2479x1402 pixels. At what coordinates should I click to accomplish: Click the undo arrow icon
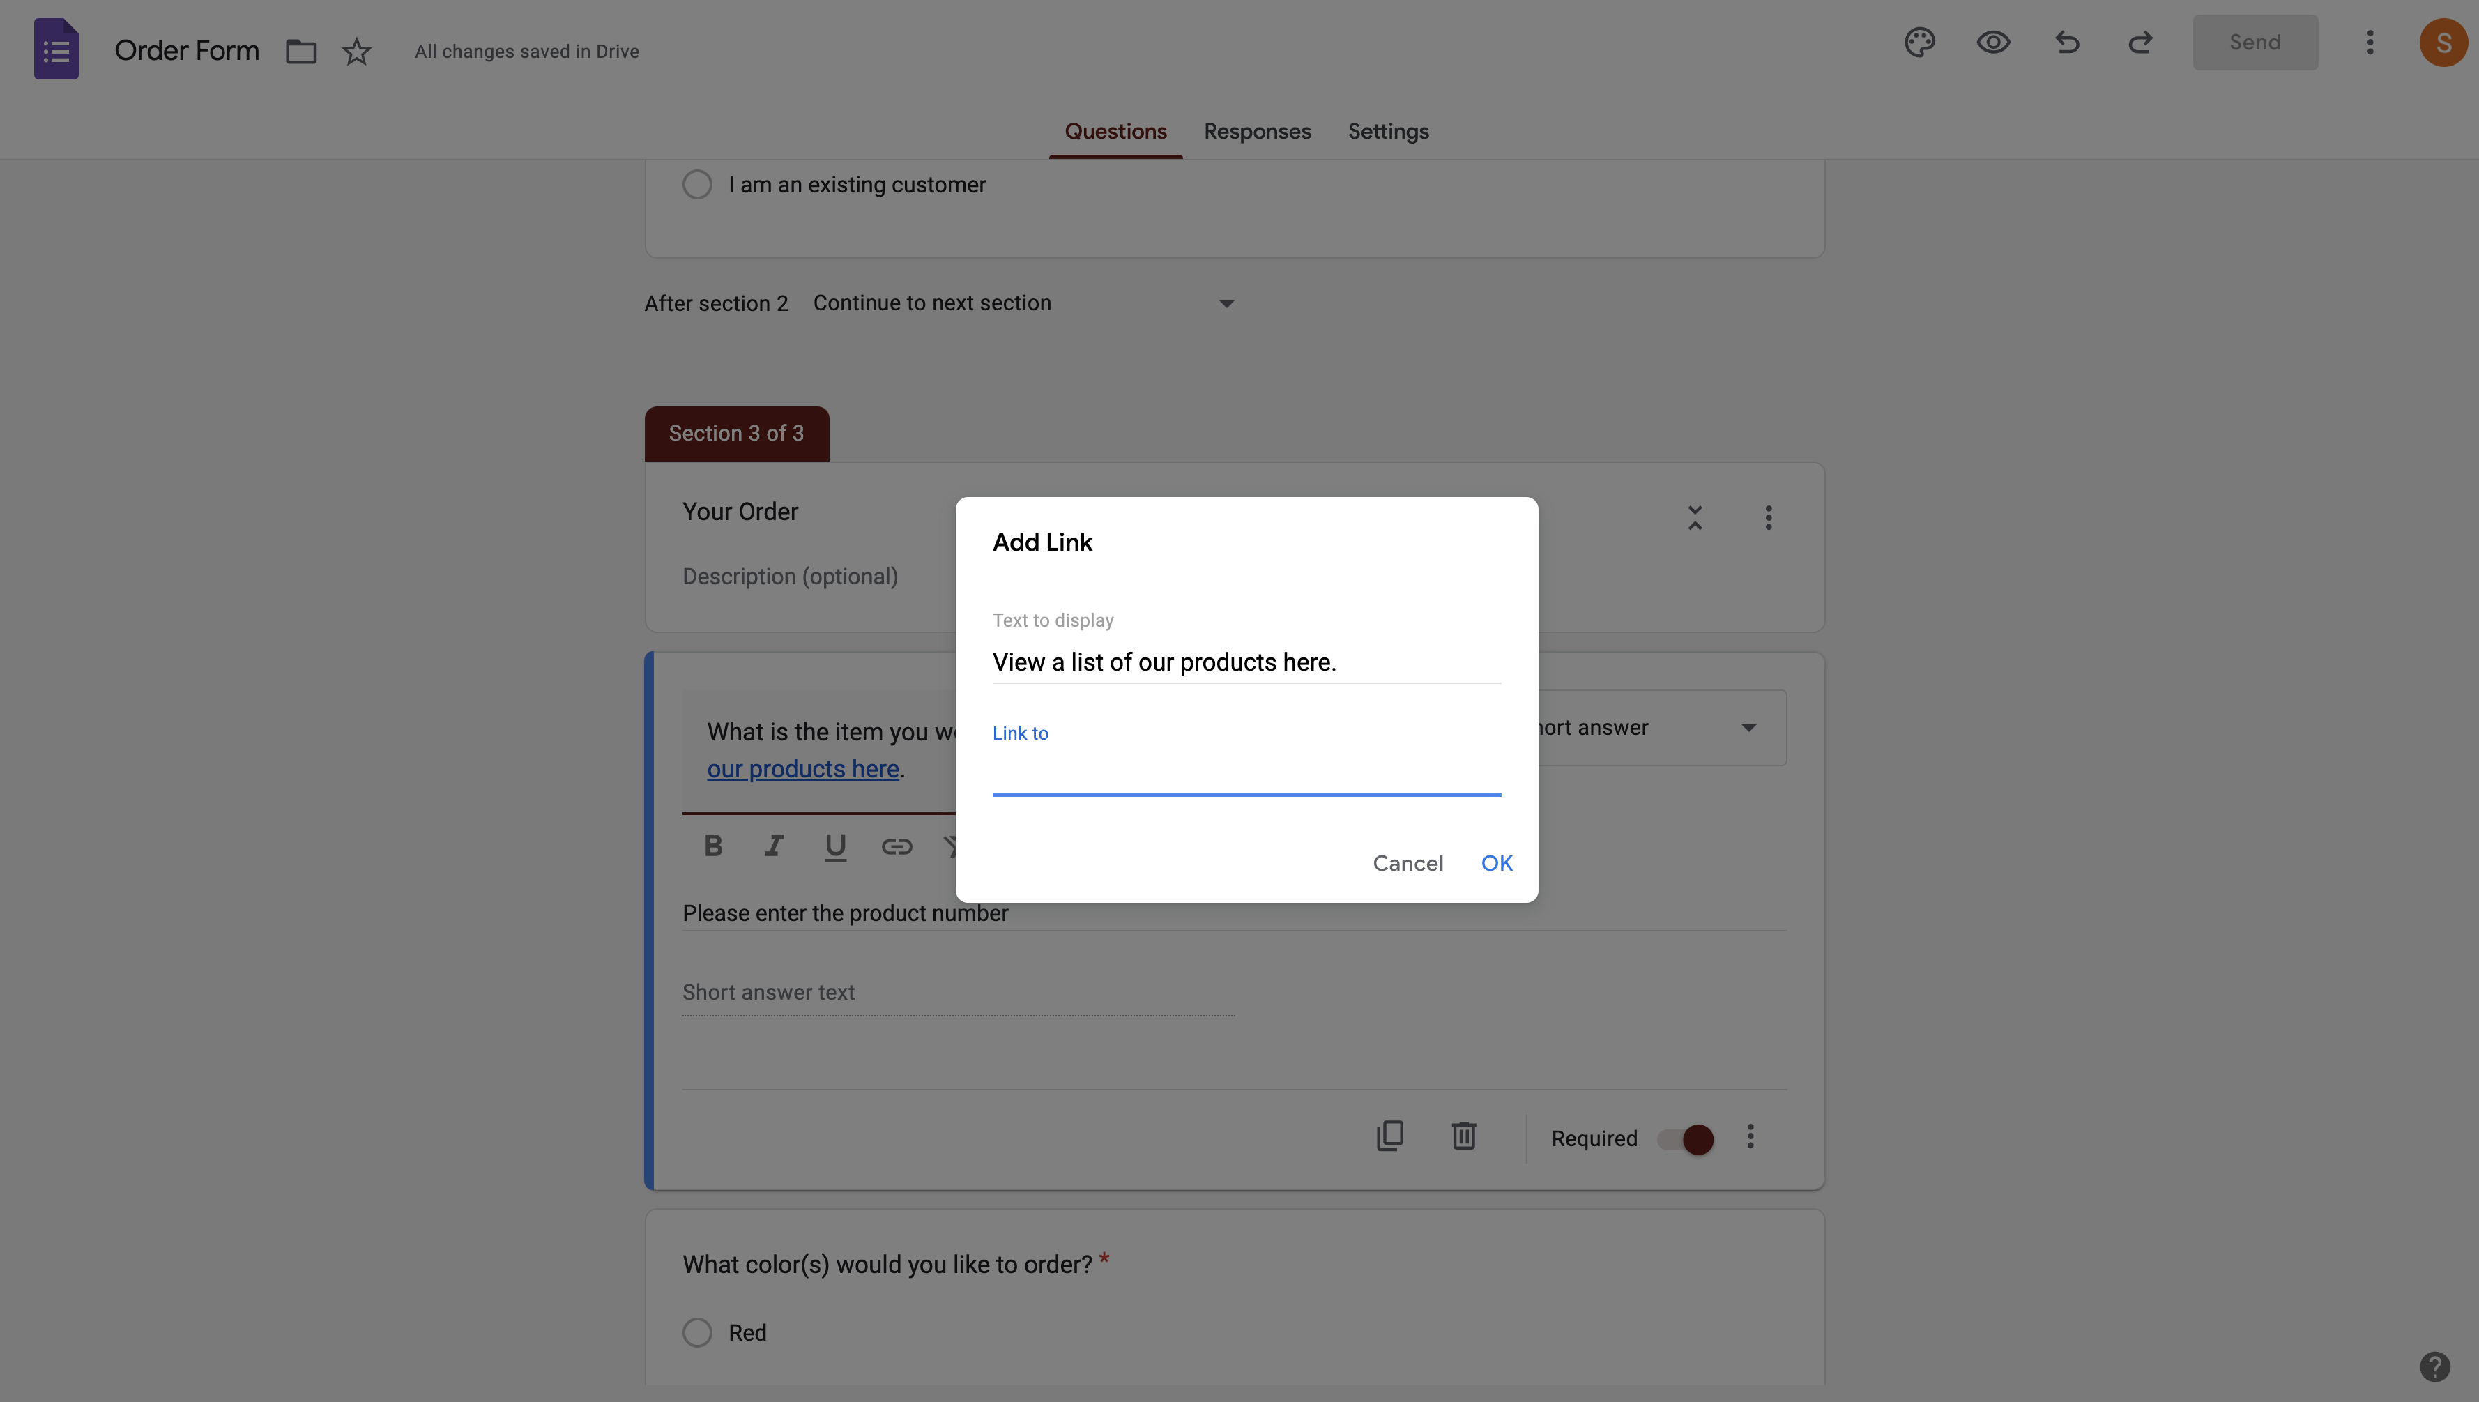tap(2067, 43)
